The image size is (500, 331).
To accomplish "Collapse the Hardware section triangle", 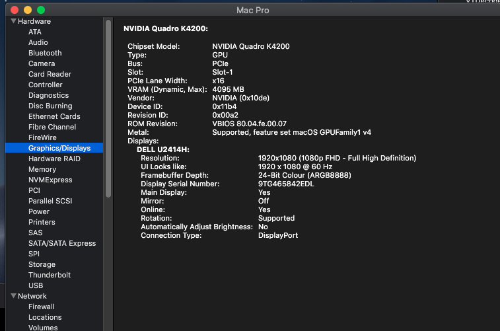I will [x=13, y=21].
